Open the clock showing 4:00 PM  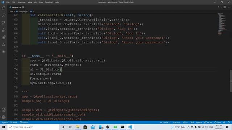click(219, 127)
